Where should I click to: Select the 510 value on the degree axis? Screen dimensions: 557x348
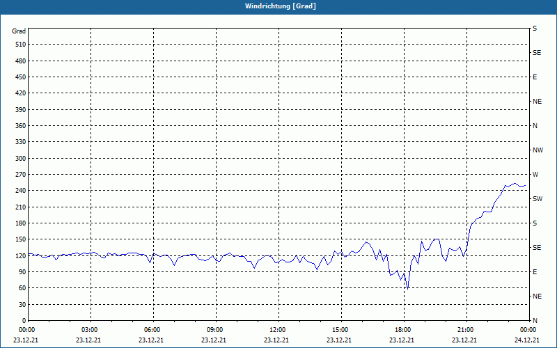(x=21, y=45)
